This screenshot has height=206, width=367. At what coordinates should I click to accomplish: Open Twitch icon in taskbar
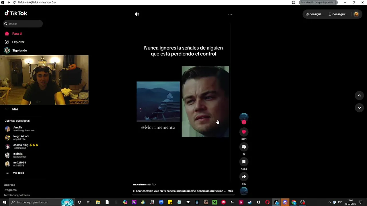pos(134,202)
